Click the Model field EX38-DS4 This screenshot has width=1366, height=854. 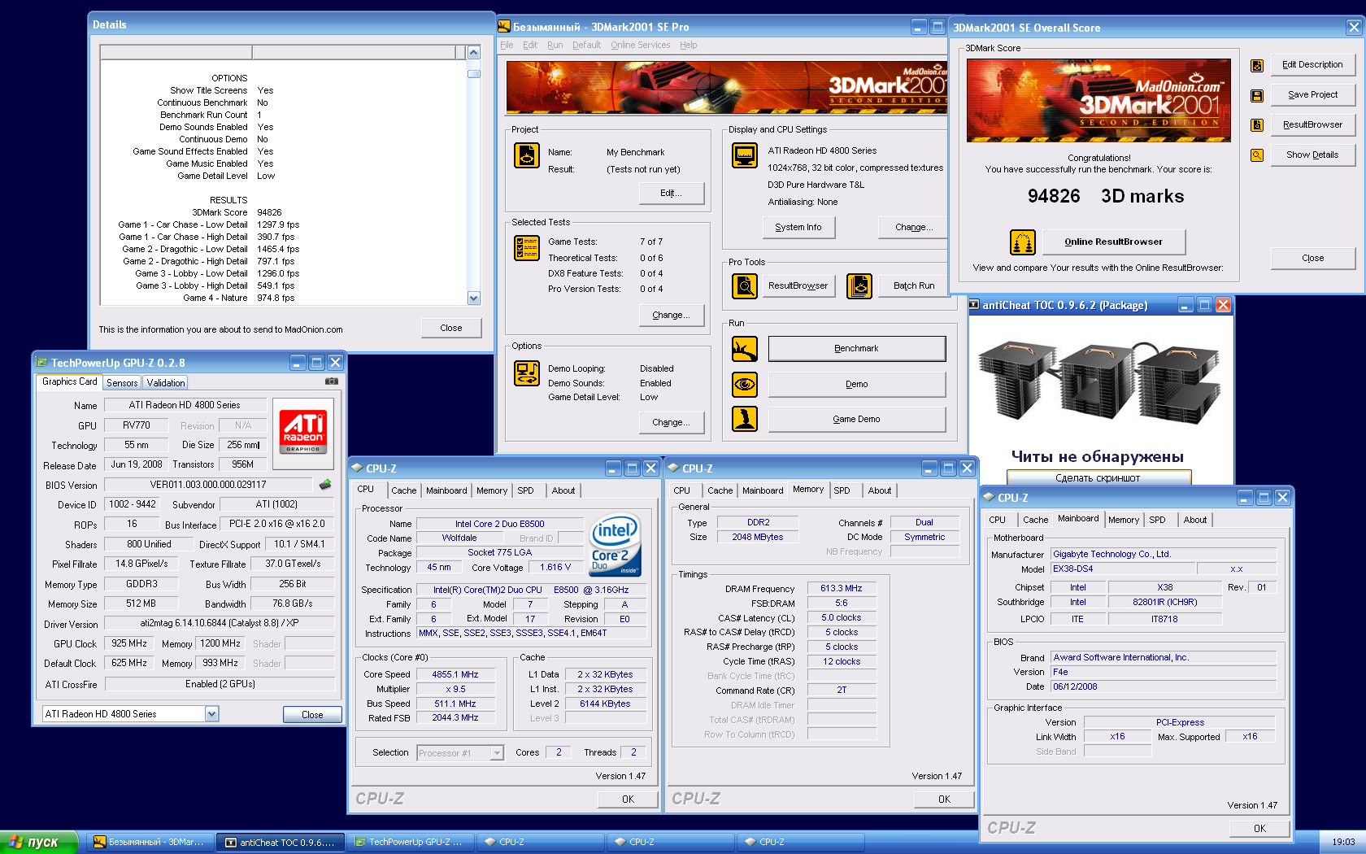(1122, 569)
